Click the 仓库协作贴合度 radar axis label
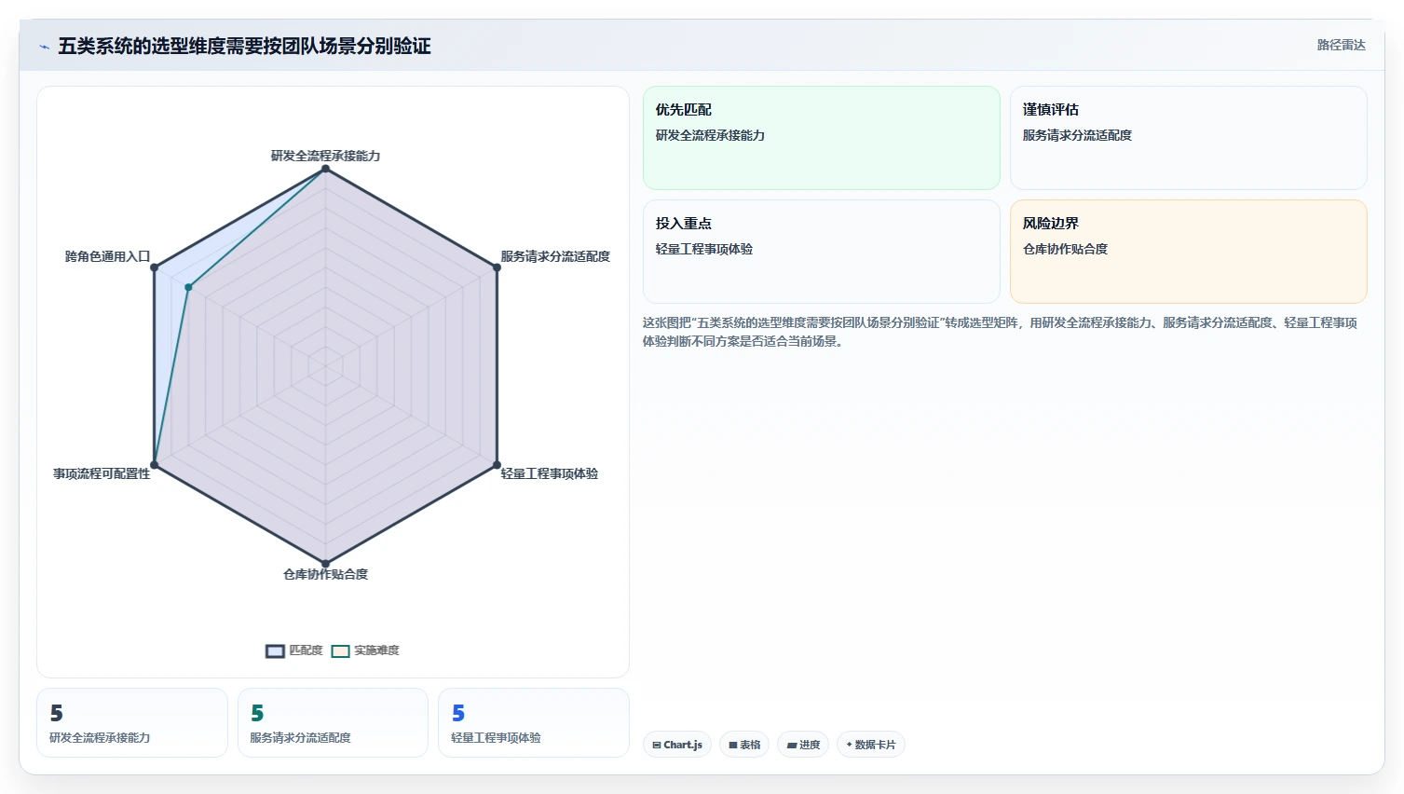This screenshot has height=794, width=1404. point(325,574)
